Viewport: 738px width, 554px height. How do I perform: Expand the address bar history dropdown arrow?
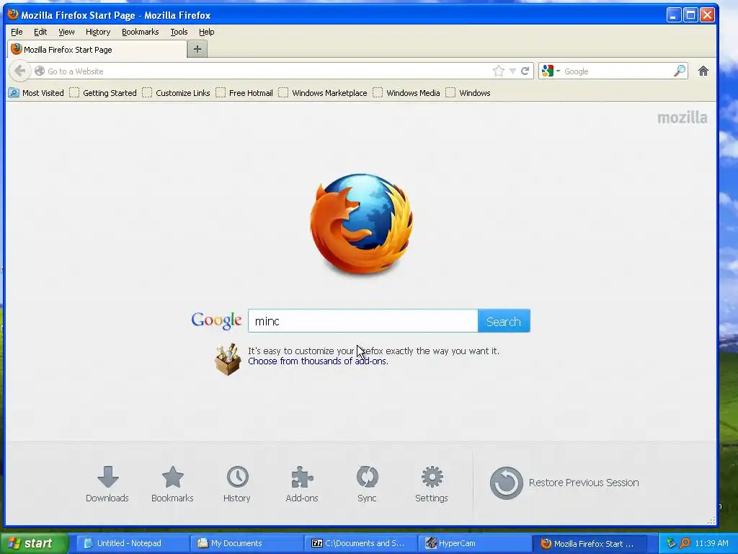512,71
